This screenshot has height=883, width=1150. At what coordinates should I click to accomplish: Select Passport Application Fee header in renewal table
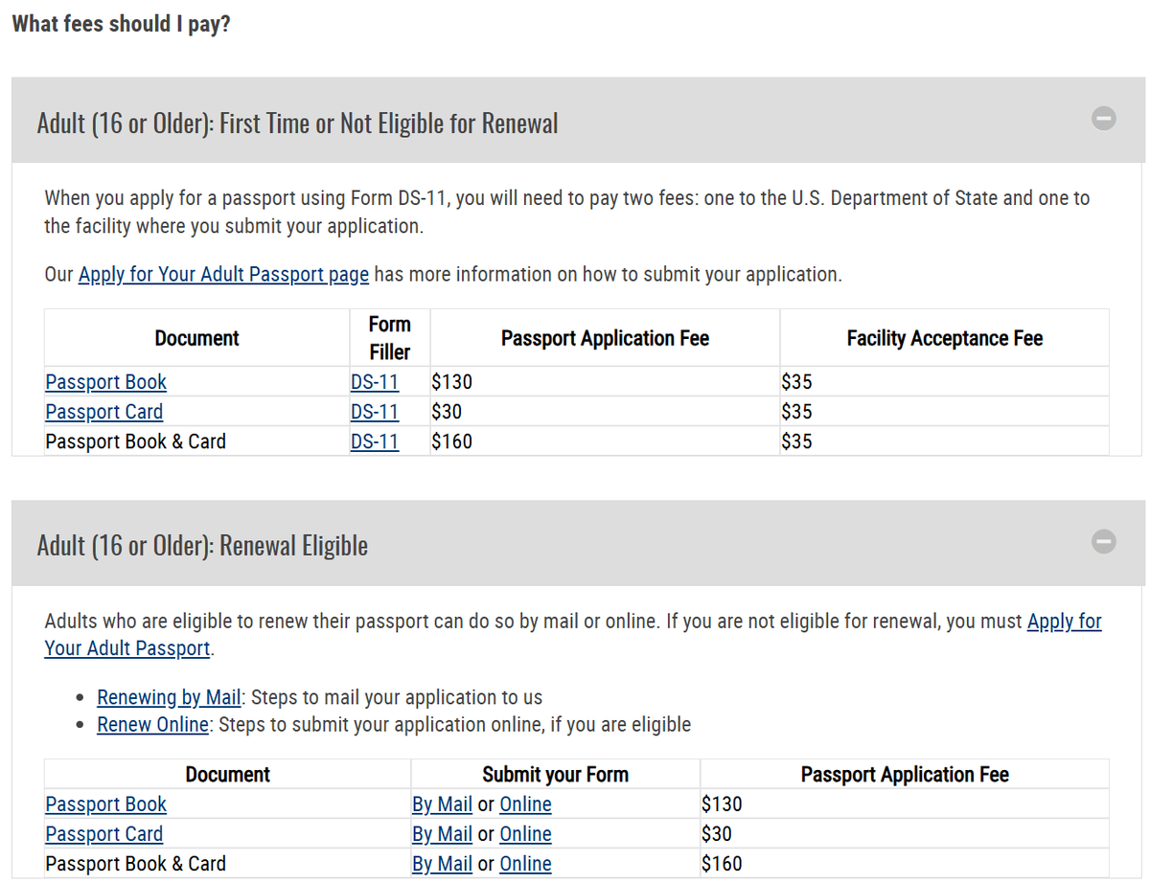(905, 774)
